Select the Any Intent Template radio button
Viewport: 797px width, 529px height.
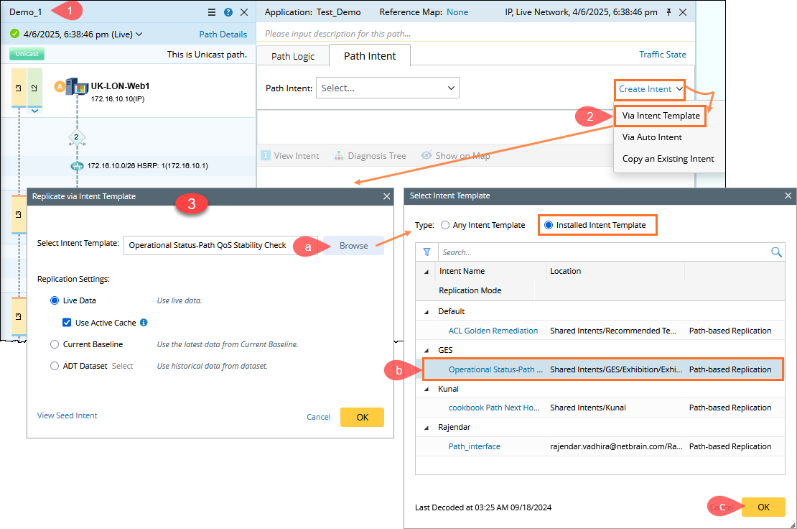445,225
